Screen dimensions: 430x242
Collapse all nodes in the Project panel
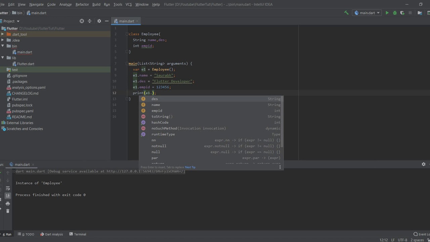coord(90,21)
